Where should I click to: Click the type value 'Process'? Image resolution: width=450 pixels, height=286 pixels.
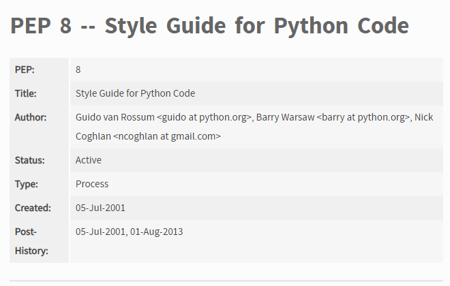(x=92, y=184)
